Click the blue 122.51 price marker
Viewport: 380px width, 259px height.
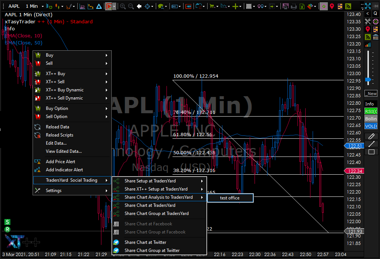coord(354,146)
